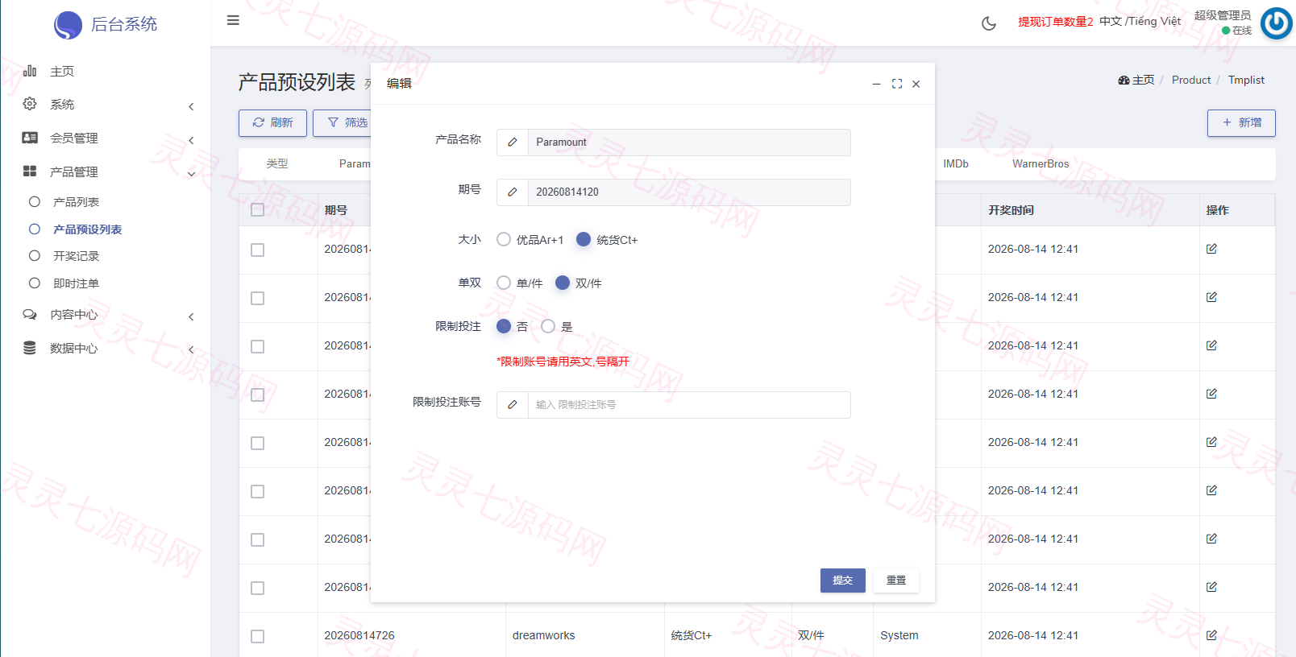Screen dimensions: 1296x657
Task: Click the 后台系统 logo icon
Action: pyautogui.click(x=68, y=25)
